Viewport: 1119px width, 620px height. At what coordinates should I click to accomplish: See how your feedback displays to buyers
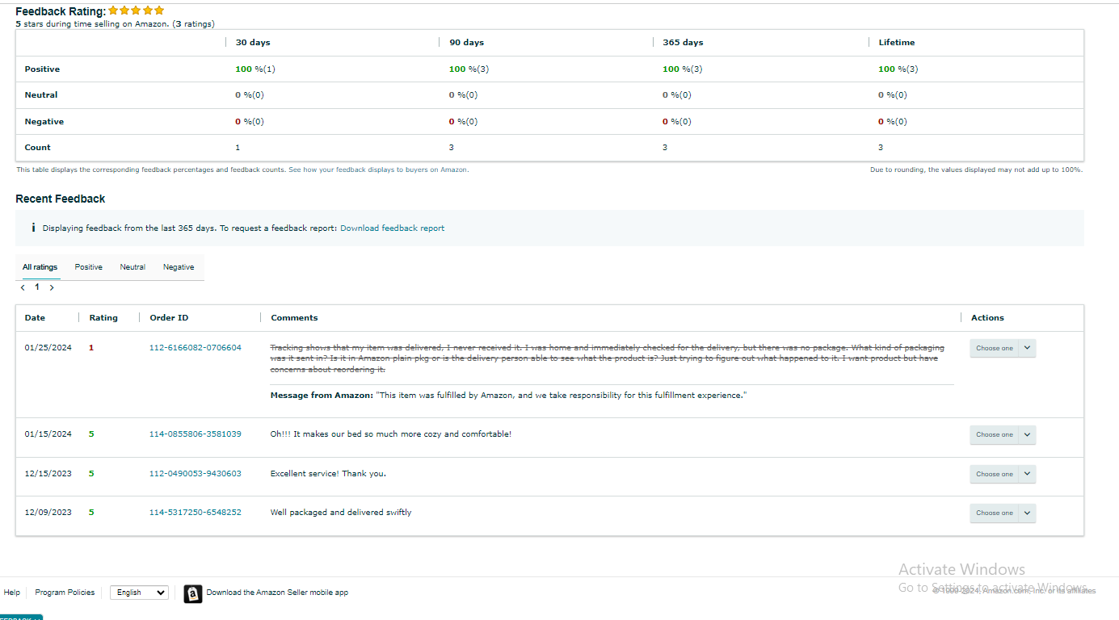tap(379, 170)
